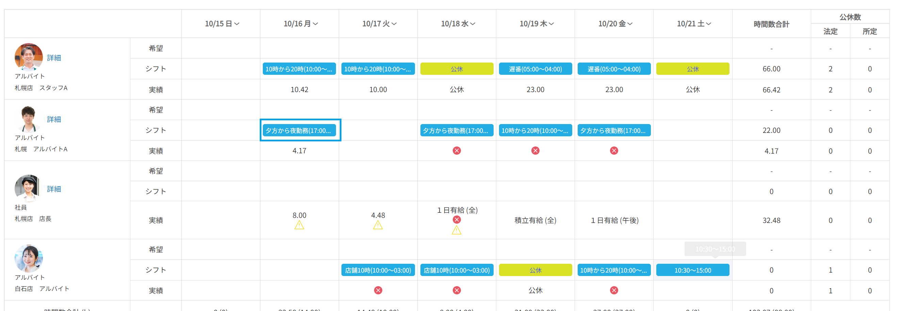Click red error icon on 10/20 for 白石店 アルバイト
Screen dimensions: 898x311
point(614,290)
